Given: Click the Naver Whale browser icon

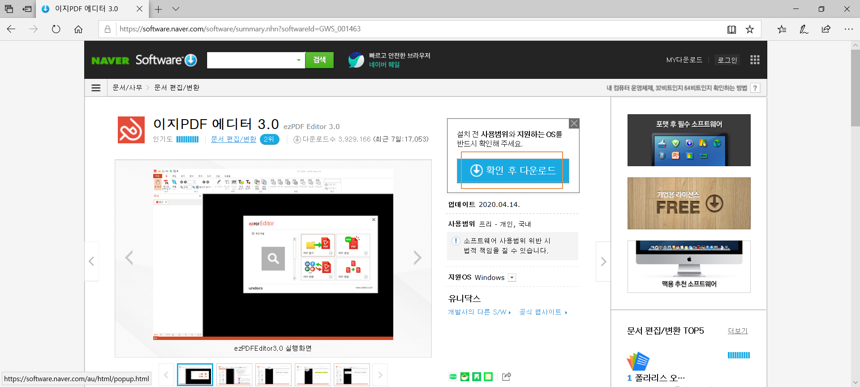Looking at the screenshot, I should point(356,60).
